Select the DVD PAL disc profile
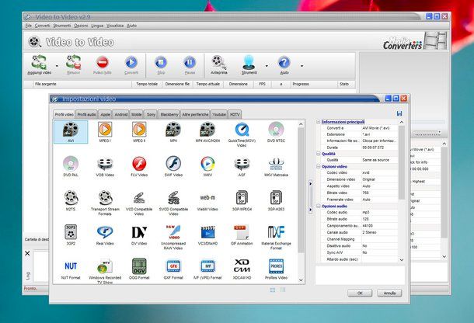This screenshot has width=474, height=323. point(71,166)
